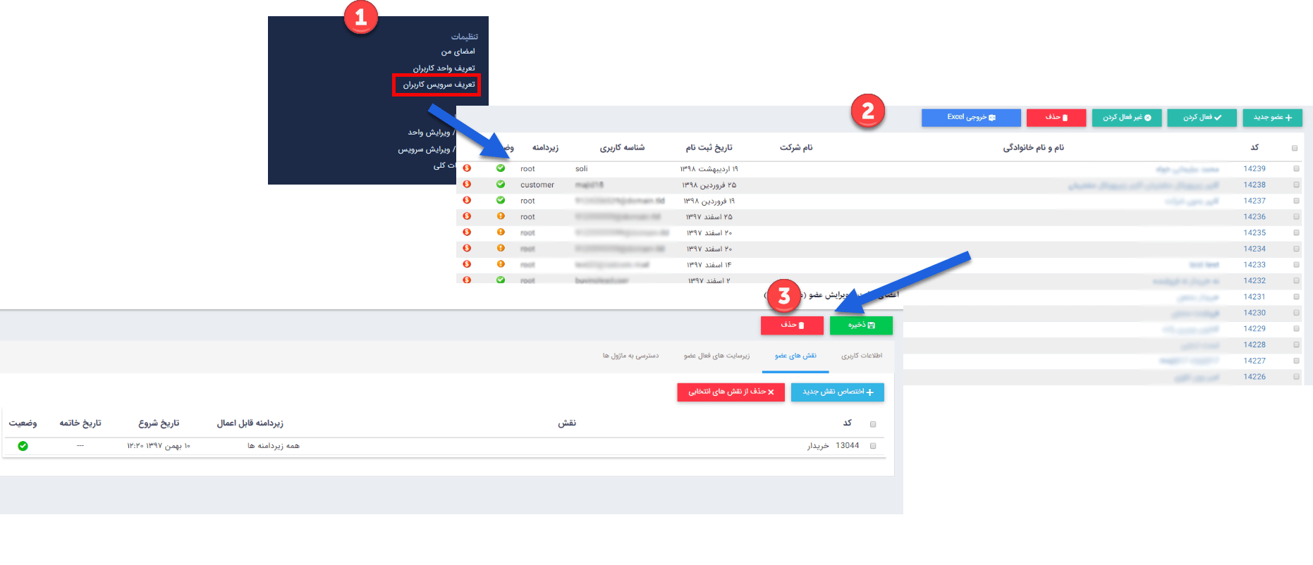Open ویرایش واحد menu item
The width and height of the screenshot is (1313, 565).
[x=431, y=132]
